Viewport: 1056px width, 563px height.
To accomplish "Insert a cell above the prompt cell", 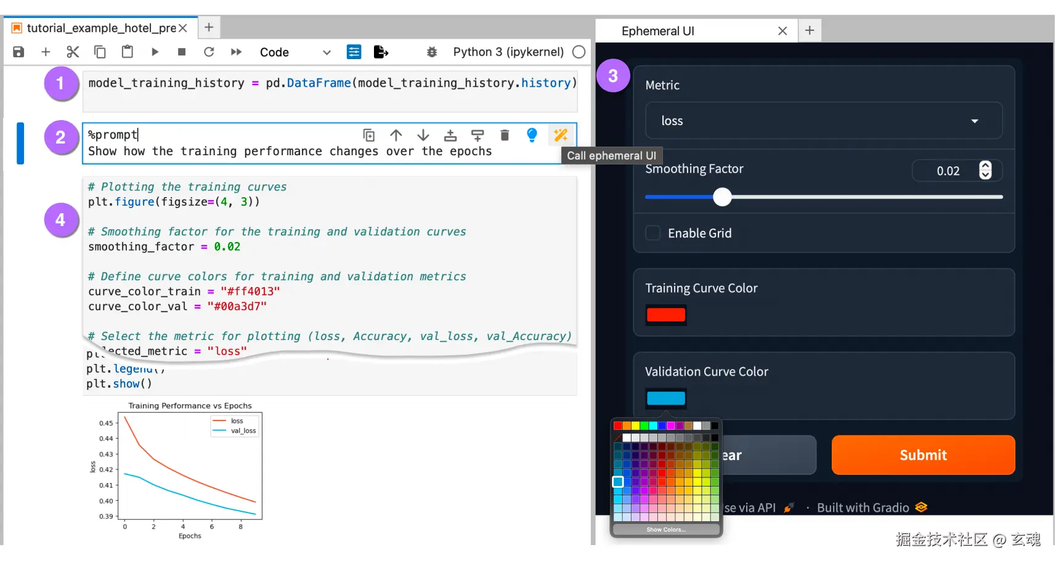I will [450, 136].
